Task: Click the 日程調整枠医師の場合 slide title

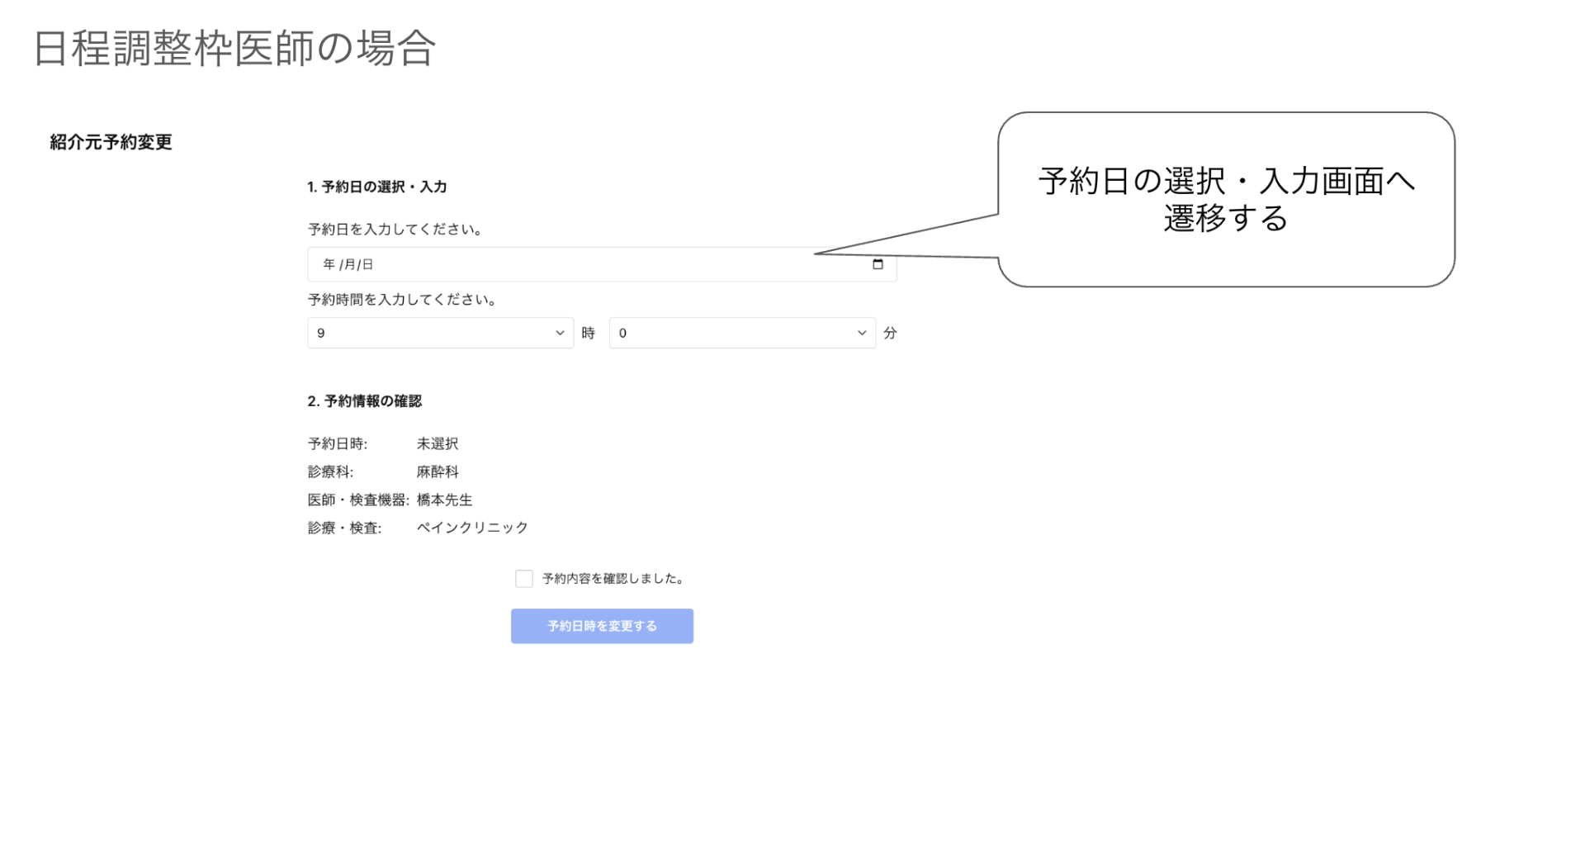Action: point(234,48)
